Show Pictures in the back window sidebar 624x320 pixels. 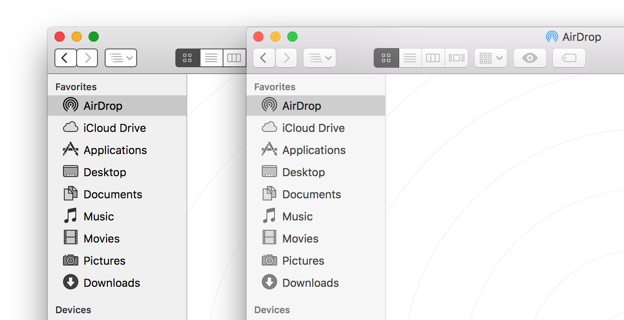click(117, 260)
